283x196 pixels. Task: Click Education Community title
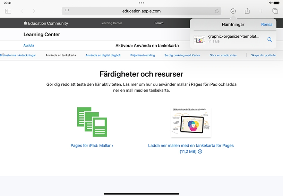click(x=48, y=23)
